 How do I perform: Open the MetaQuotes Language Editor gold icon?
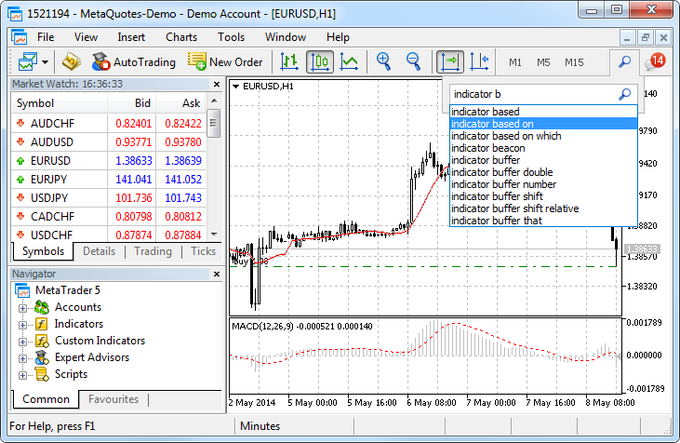[x=71, y=62]
